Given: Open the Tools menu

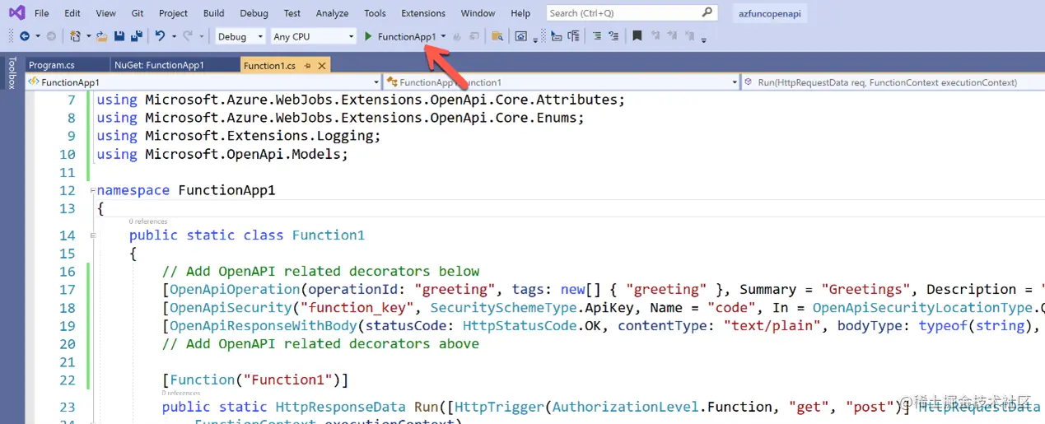Looking at the screenshot, I should (x=375, y=13).
